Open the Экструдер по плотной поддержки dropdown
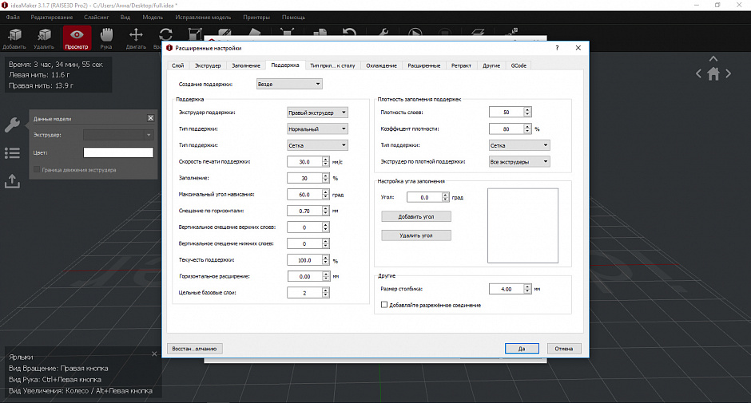751x403 pixels. [519, 162]
